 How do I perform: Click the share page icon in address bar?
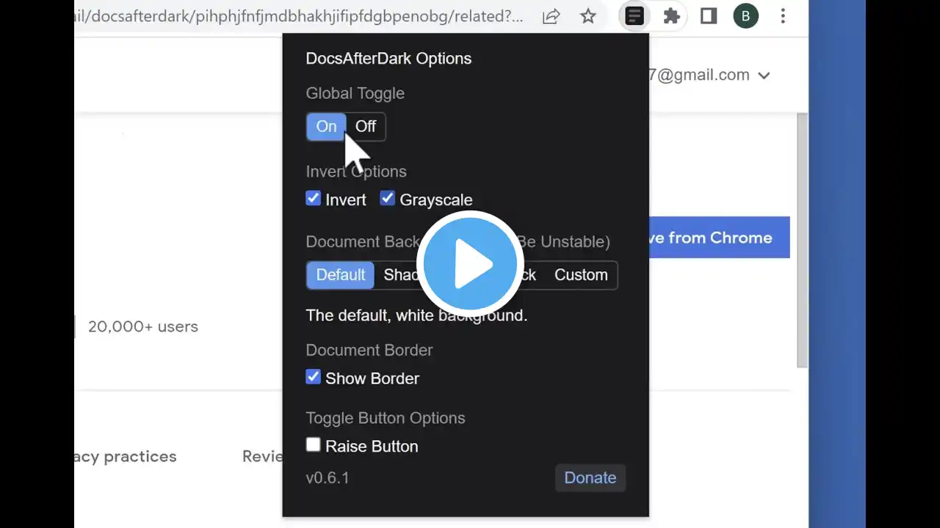tap(551, 16)
